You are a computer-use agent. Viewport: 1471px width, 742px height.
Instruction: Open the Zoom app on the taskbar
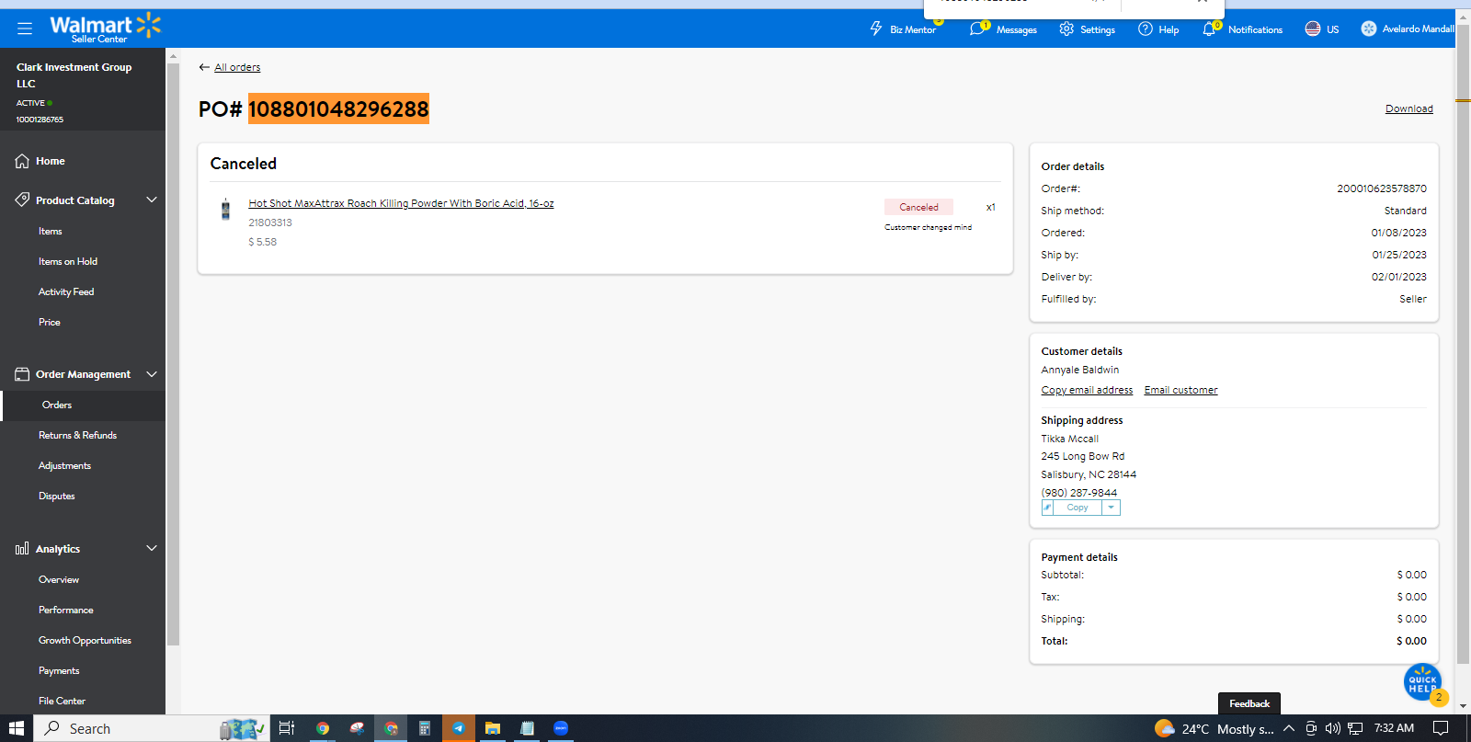(x=561, y=728)
